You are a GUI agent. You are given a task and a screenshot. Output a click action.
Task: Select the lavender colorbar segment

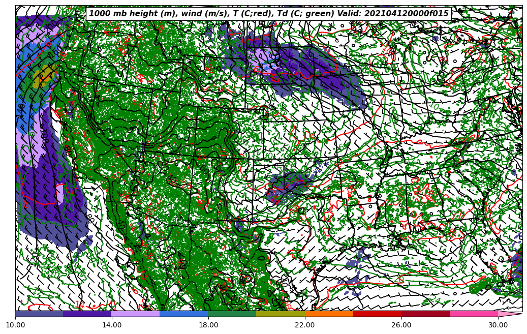(x=136, y=314)
